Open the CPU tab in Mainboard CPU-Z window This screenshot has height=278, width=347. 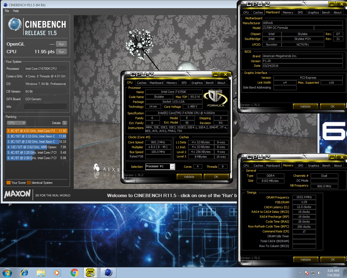click(246, 12)
